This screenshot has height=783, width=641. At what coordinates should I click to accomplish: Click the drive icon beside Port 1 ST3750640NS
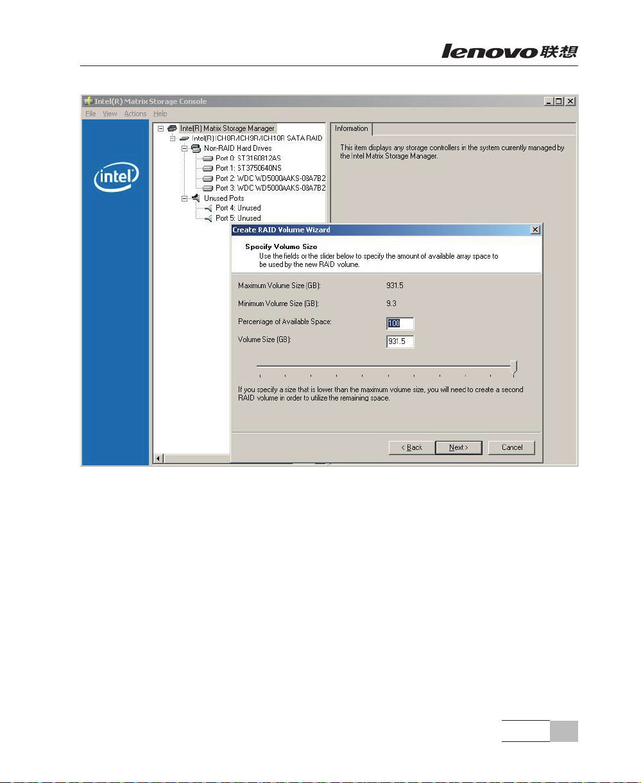[207, 168]
